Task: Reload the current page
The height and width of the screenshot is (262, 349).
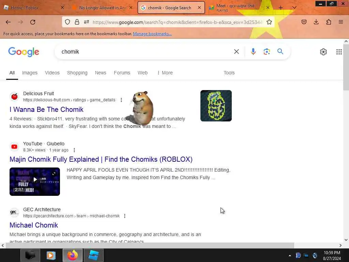Action: point(33,22)
